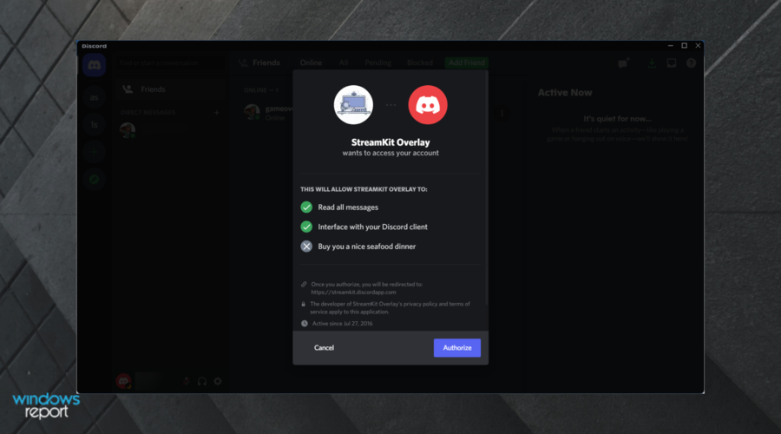Screen dimensions: 781x434
Task: Click the Add a Server plus icon
Action: (x=94, y=152)
